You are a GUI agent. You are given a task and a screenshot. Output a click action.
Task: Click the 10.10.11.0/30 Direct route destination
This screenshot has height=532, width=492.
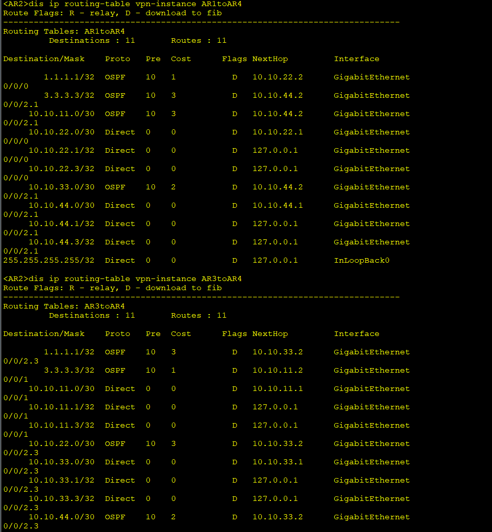[62, 389]
